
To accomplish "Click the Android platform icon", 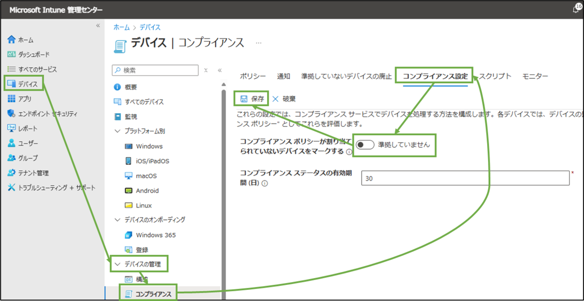I will (x=128, y=191).
